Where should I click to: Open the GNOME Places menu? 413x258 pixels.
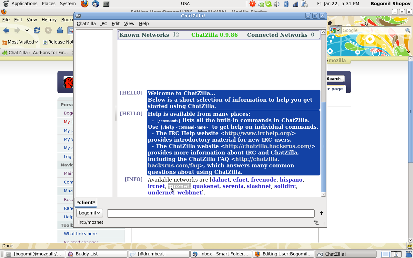48,4
